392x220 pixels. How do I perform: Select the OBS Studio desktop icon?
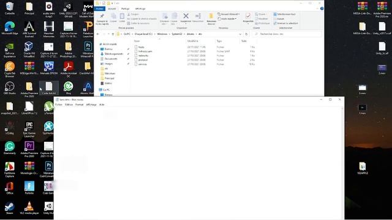coord(10,88)
